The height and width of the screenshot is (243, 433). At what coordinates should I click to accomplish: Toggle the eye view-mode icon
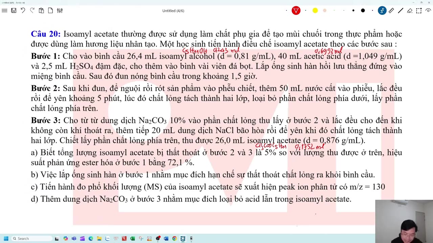click(x=428, y=10)
